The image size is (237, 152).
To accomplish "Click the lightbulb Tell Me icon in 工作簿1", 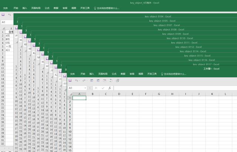I will tap(162, 74).
